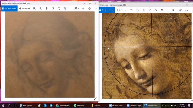Click 'Все фотографии' in the right Photos window
Screen dimensions: 193x108
point(107,10)
